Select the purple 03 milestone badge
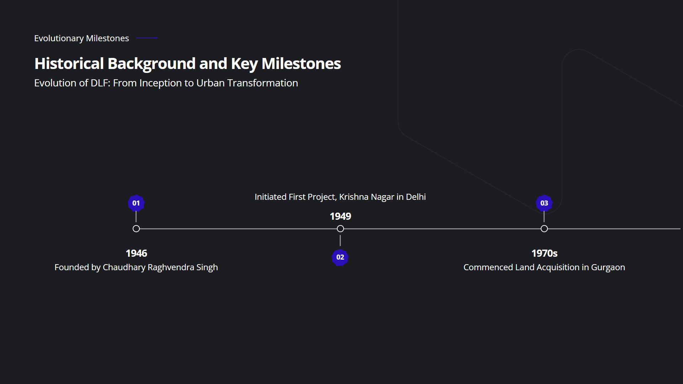This screenshot has width=683, height=384. click(x=544, y=203)
